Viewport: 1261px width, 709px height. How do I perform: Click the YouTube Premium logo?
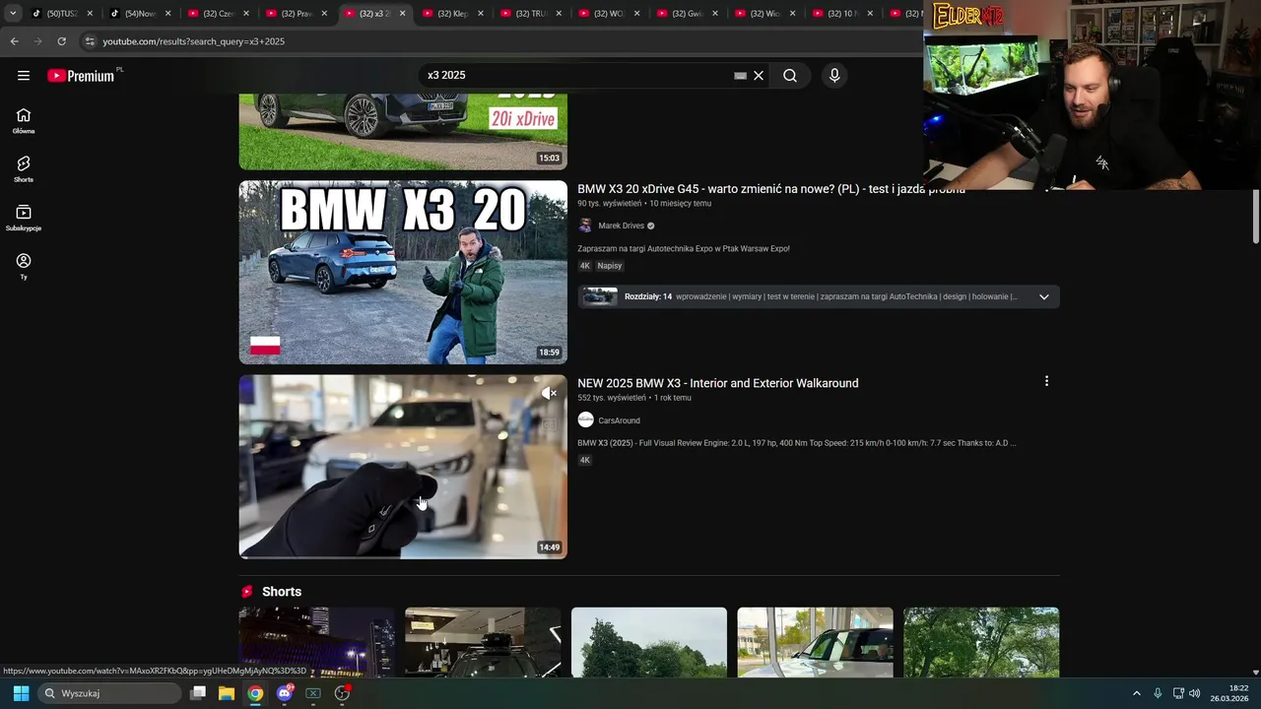[x=81, y=76]
